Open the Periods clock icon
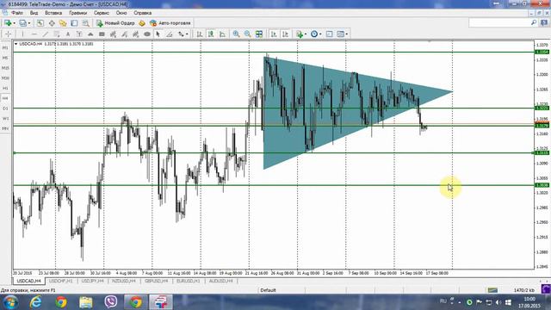The height and width of the screenshot is (310, 551). pyautogui.click(x=314, y=34)
